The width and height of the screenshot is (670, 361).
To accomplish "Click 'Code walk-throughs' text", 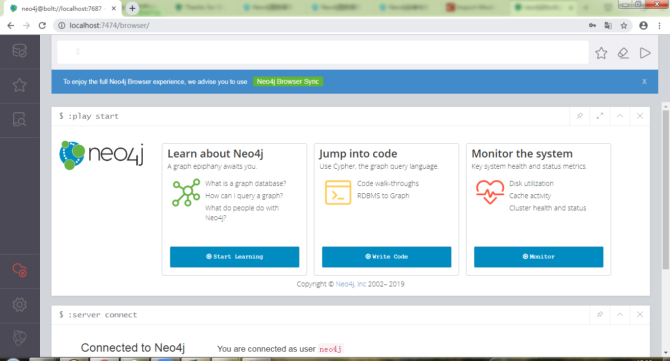I will [x=388, y=183].
